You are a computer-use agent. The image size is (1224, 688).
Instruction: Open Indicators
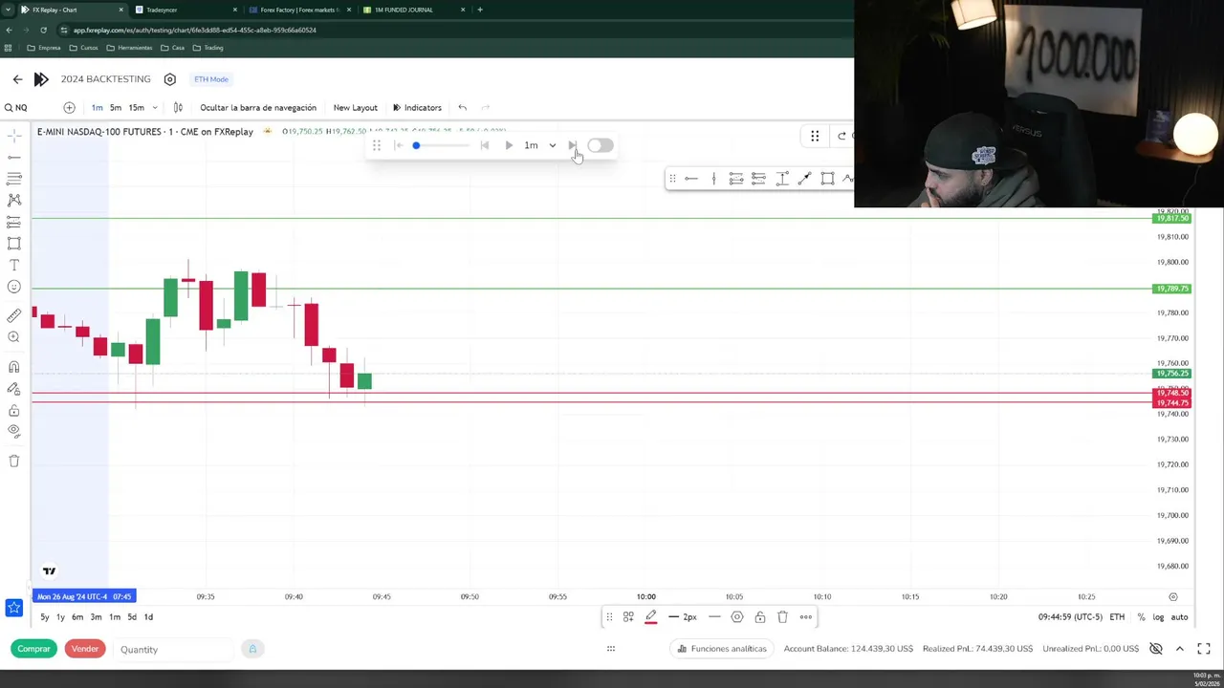pyautogui.click(x=417, y=107)
